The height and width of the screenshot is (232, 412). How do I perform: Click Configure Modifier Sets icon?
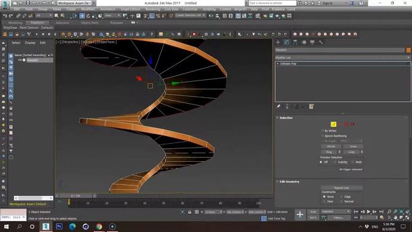pyautogui.click(x=312, y=106)
